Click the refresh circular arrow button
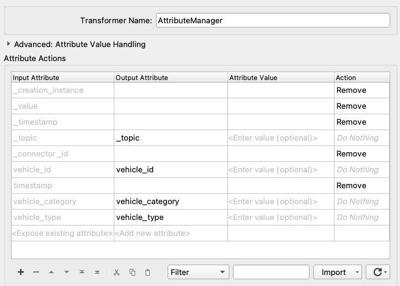This screenshot has width=400, height=286. 378,272
